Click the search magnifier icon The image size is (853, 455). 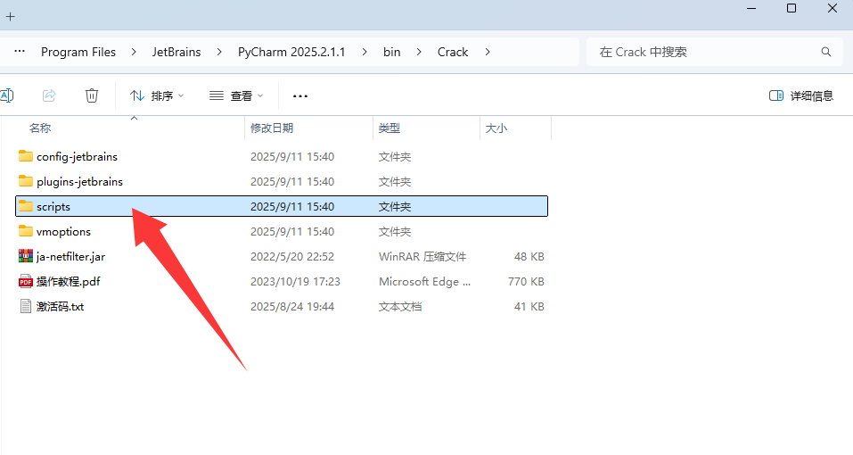tap(825, 52)
